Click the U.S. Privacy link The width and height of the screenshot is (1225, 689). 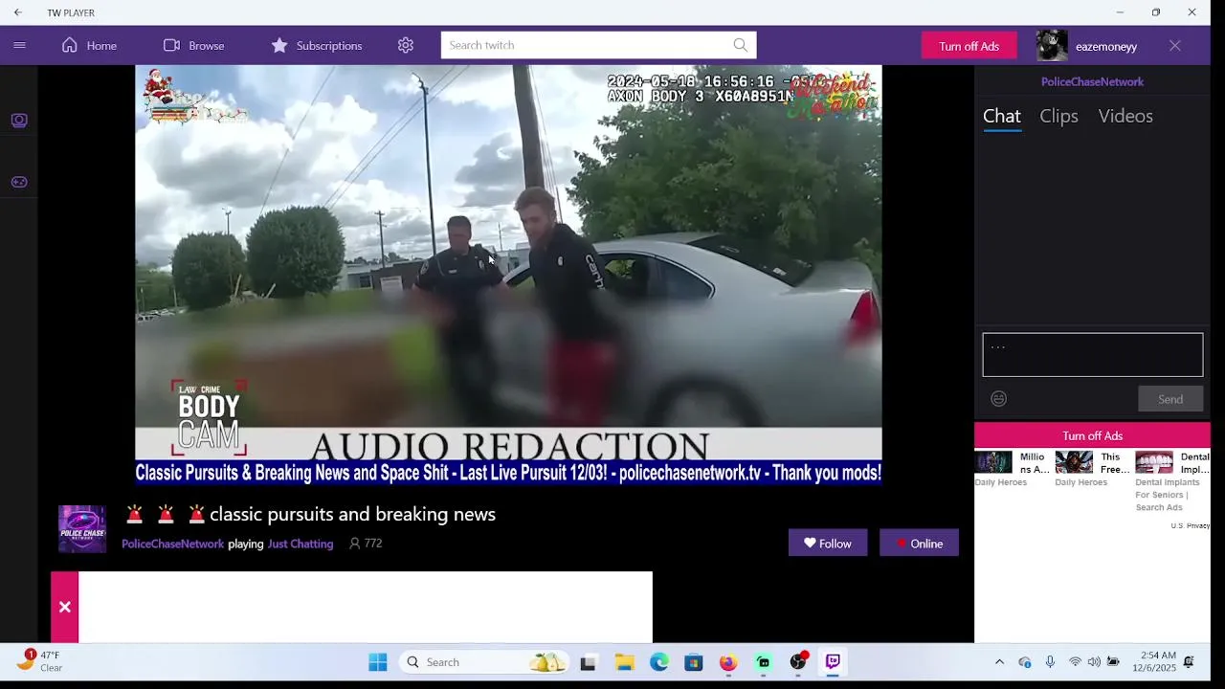click(1190, 525)
